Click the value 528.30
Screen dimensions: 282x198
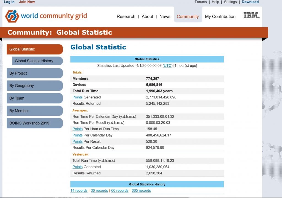(x=151, y=142)
